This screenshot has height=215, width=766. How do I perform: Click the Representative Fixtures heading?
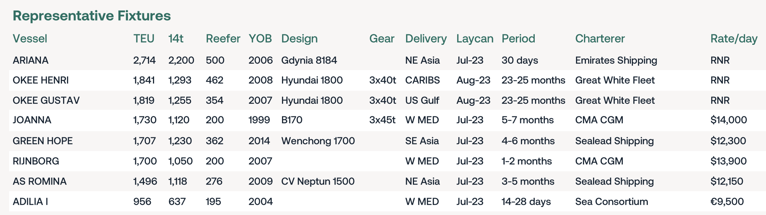[92, 16]
